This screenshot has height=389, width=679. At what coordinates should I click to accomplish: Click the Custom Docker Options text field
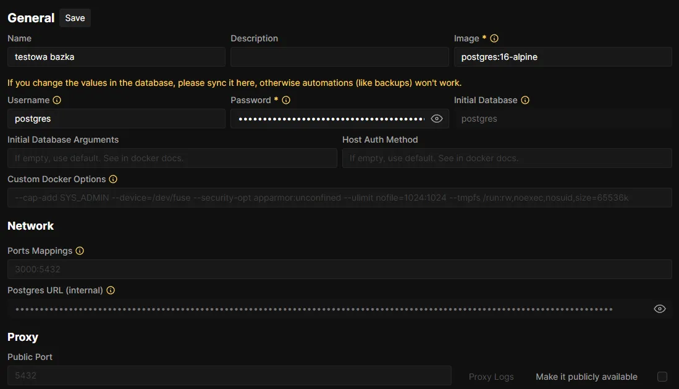point(339,198)
